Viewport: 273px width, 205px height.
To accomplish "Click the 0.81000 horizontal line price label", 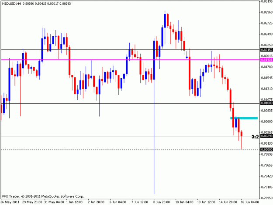I will tap(267, 103).
